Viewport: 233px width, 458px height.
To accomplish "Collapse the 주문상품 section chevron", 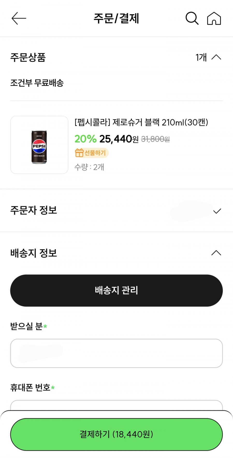I will click(216, 57).
